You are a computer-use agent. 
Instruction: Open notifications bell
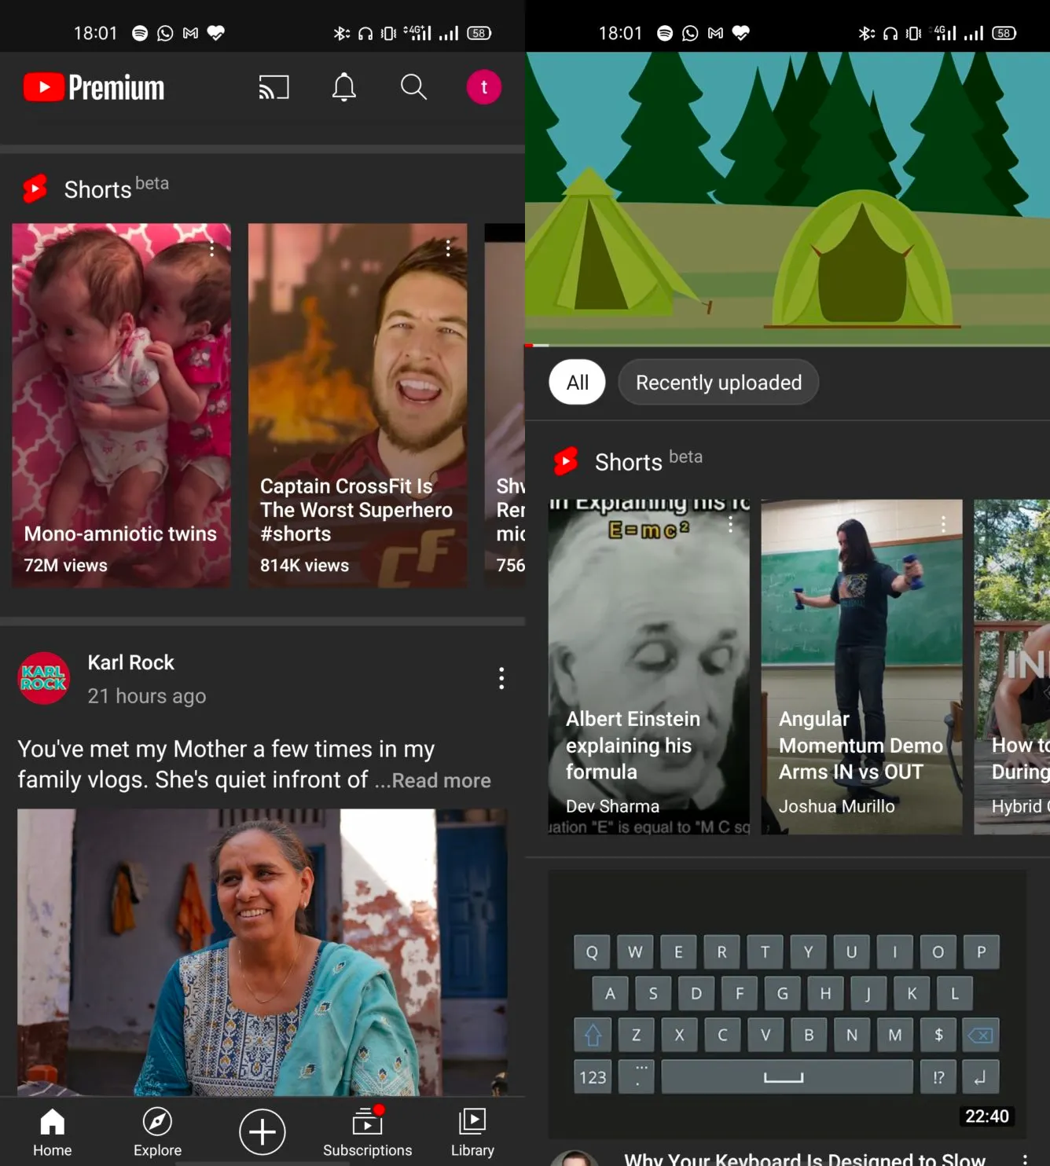point(343,87)
